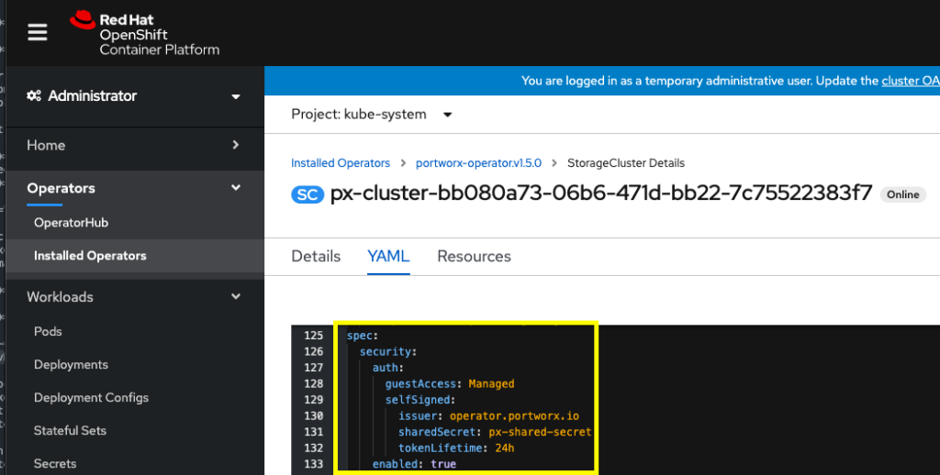The height and width of the screenshot is (475, 940).
Task: Click 'sharedSecret: px-shared-secret' in YAML editor
Action: (x=495, y=432)
